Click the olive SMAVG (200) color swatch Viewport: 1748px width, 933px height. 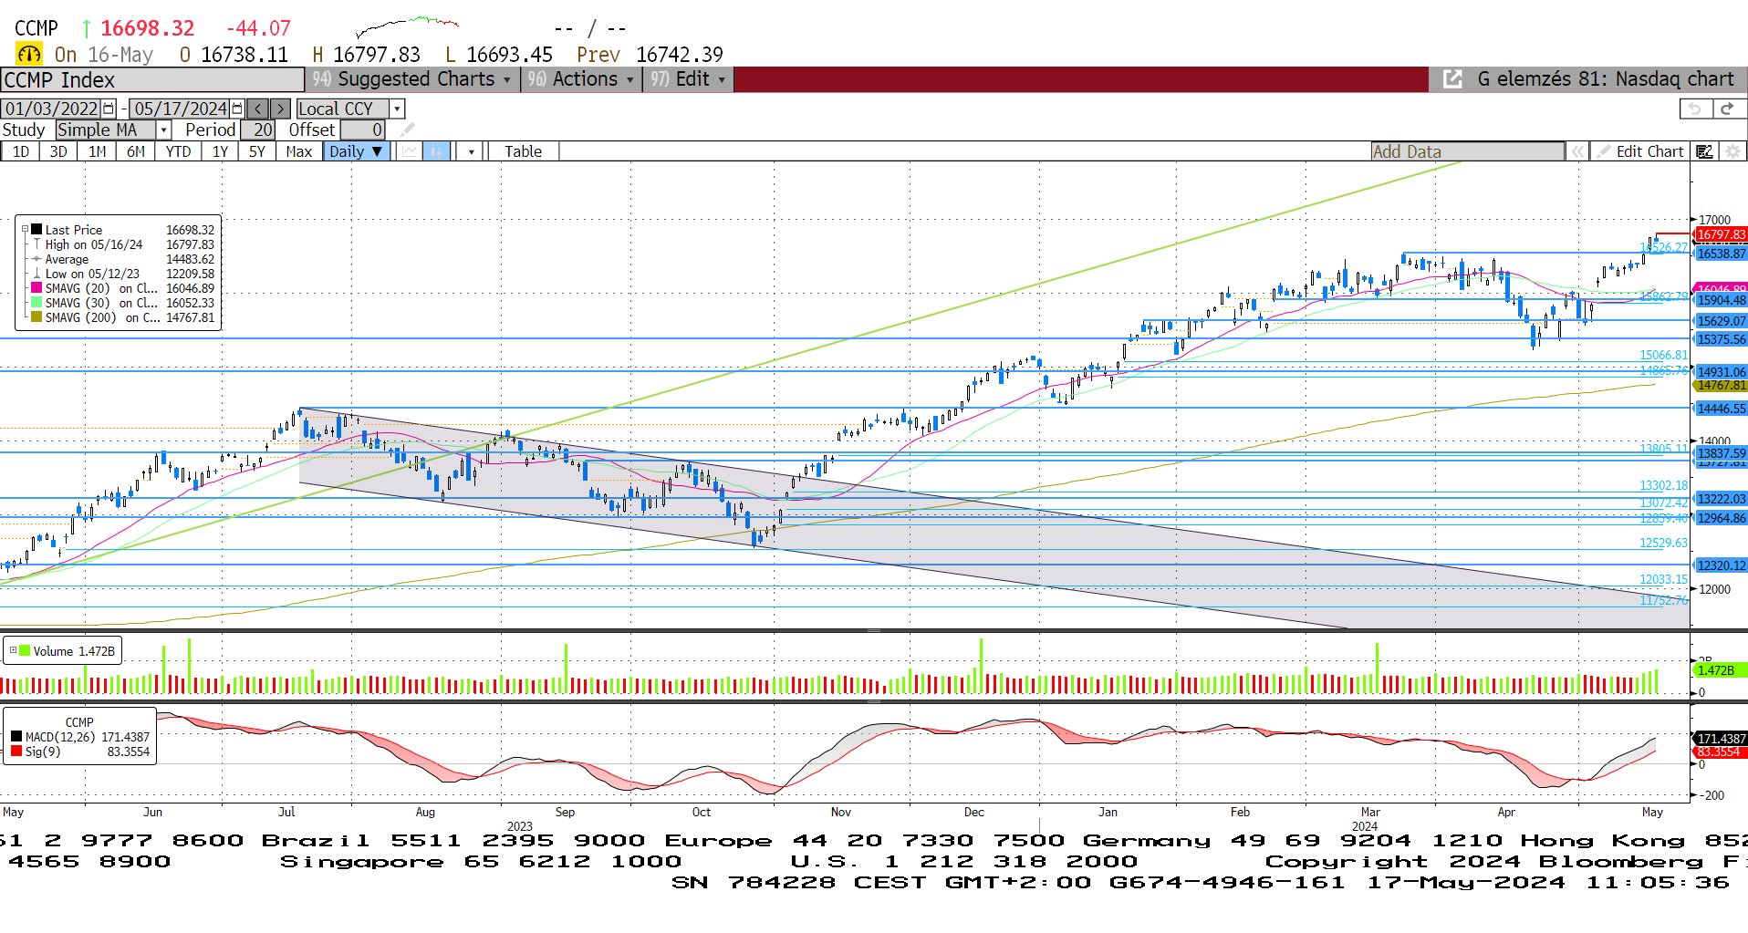36,317
